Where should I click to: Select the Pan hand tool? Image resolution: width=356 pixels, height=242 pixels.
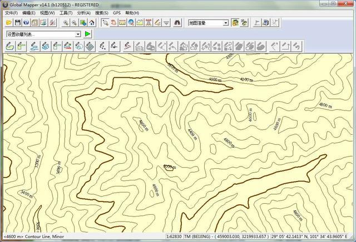(113, 23)
